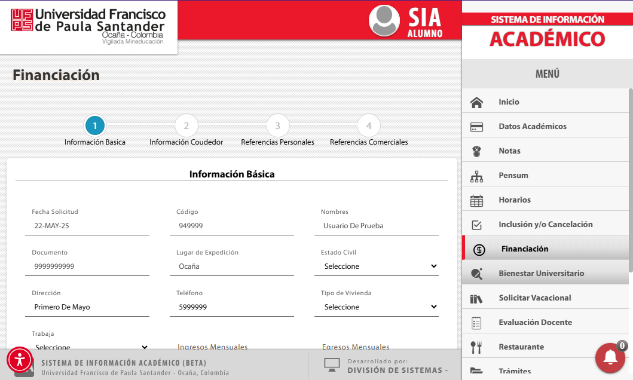
Task: Click the Datos Académicos card icon
Action: tap(476, 127)
